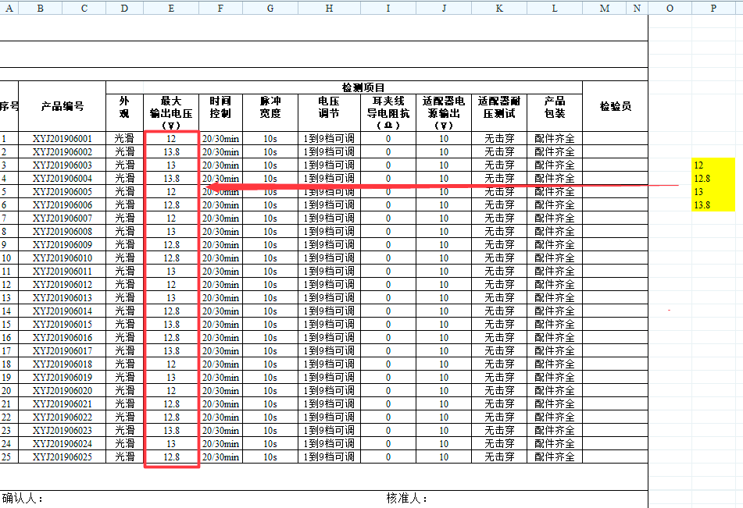
Task: Select impedance 0 in row XYJ201906007
Action: coord(388,218)
